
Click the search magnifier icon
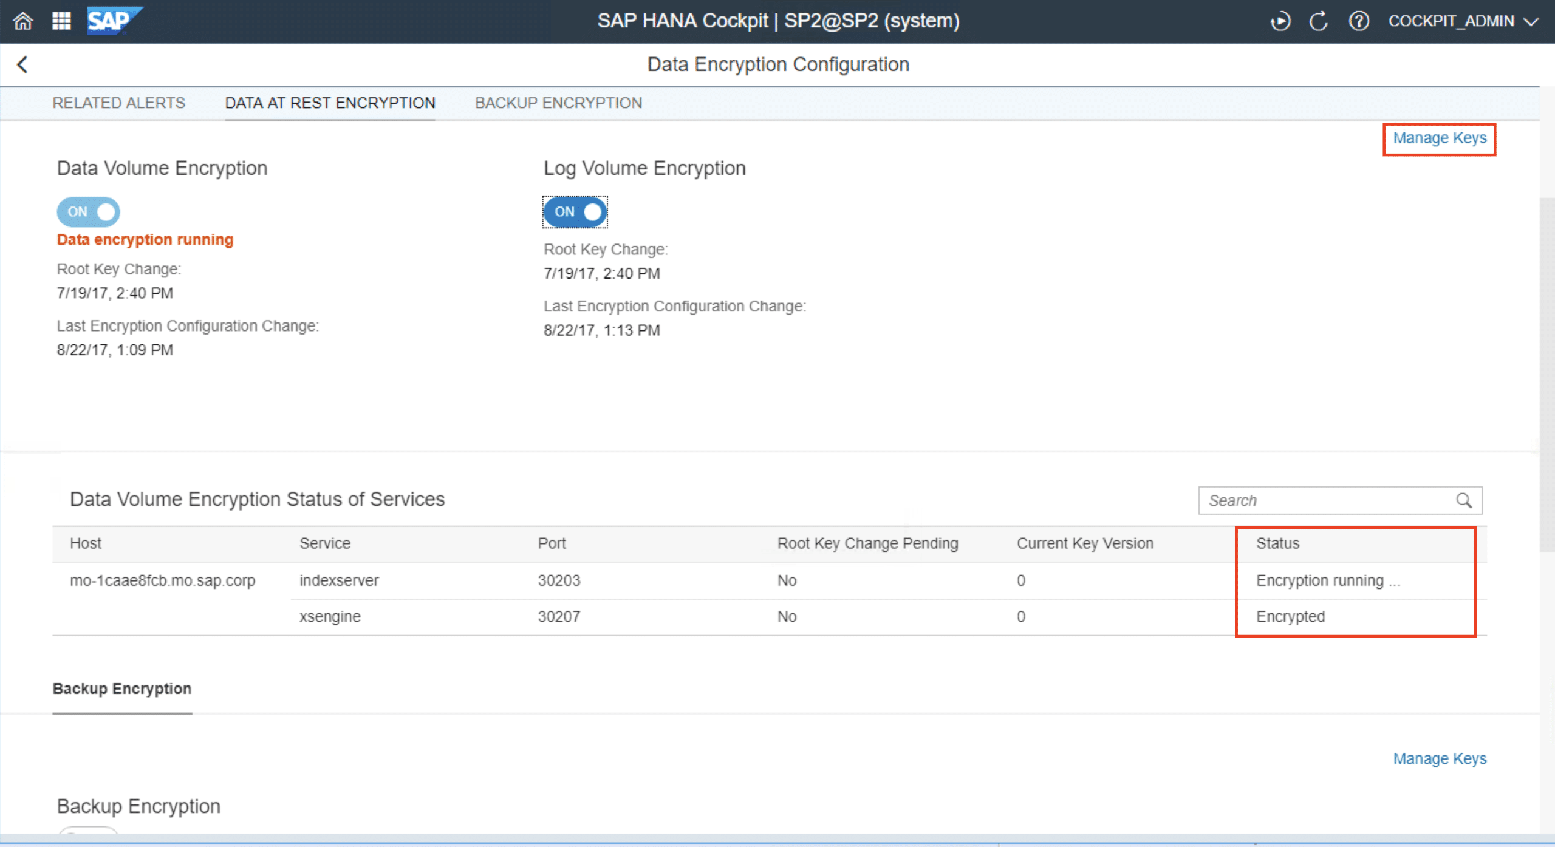pos(1464,500)
